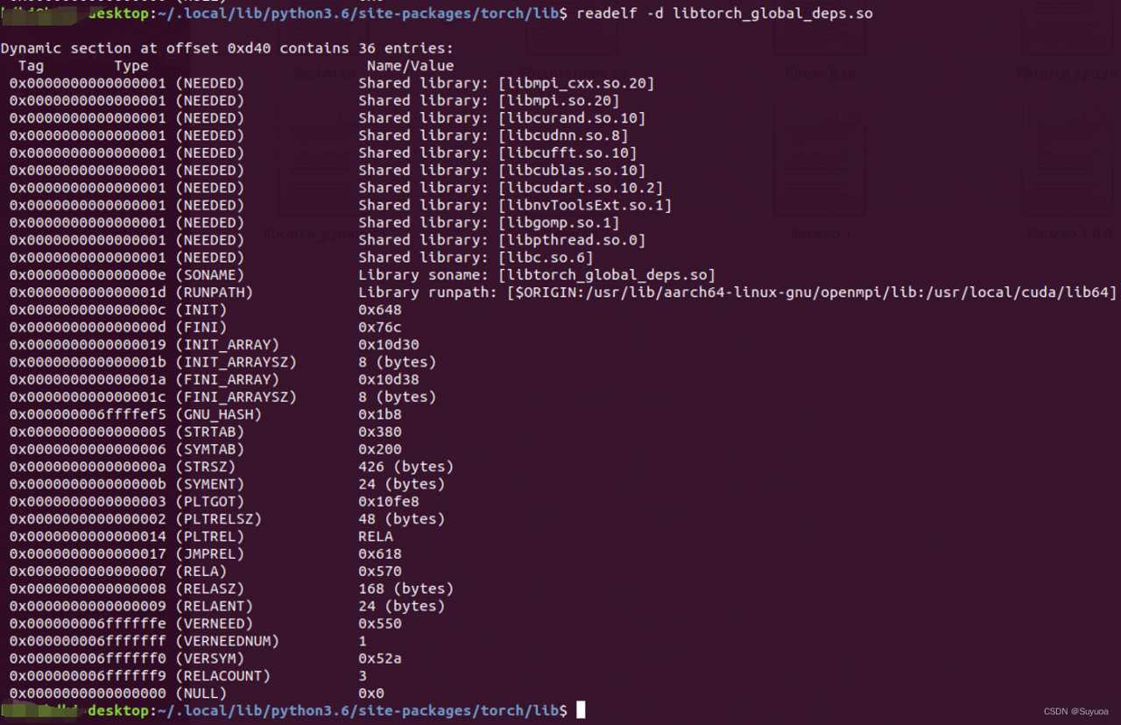The height and width of the screenshot is (725, 1121).
Task: Click the libcurand.so.10 library name
Action: pos(572,118)
